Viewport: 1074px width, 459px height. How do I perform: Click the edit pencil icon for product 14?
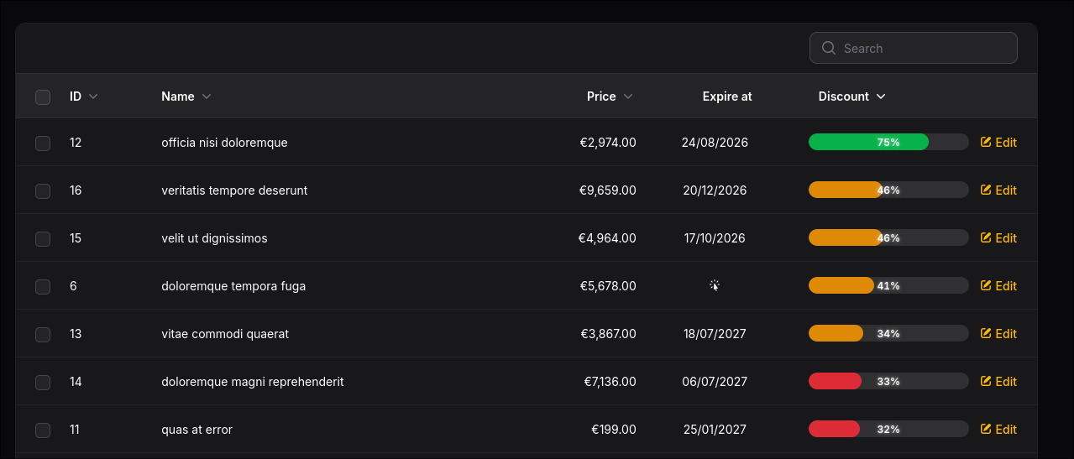(x=986, y=382)
